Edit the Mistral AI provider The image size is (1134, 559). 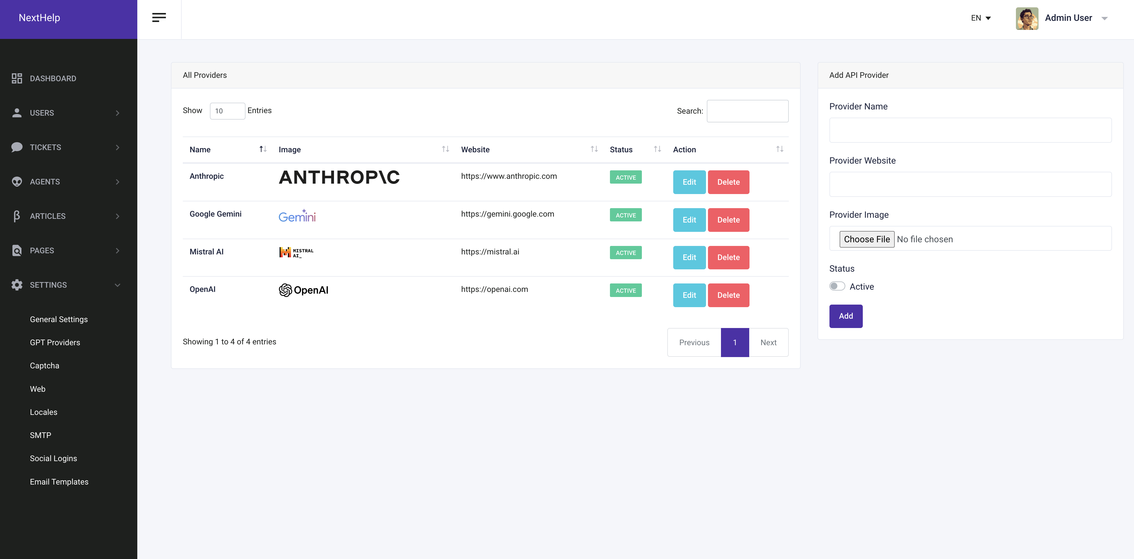(x=689, y=258)
